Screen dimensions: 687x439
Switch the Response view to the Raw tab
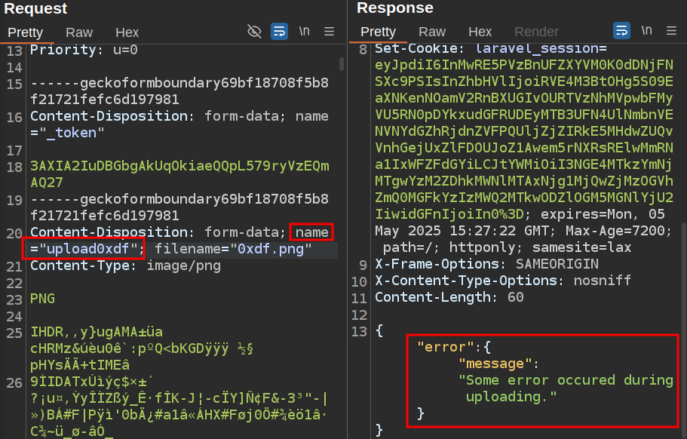point(432,32)
